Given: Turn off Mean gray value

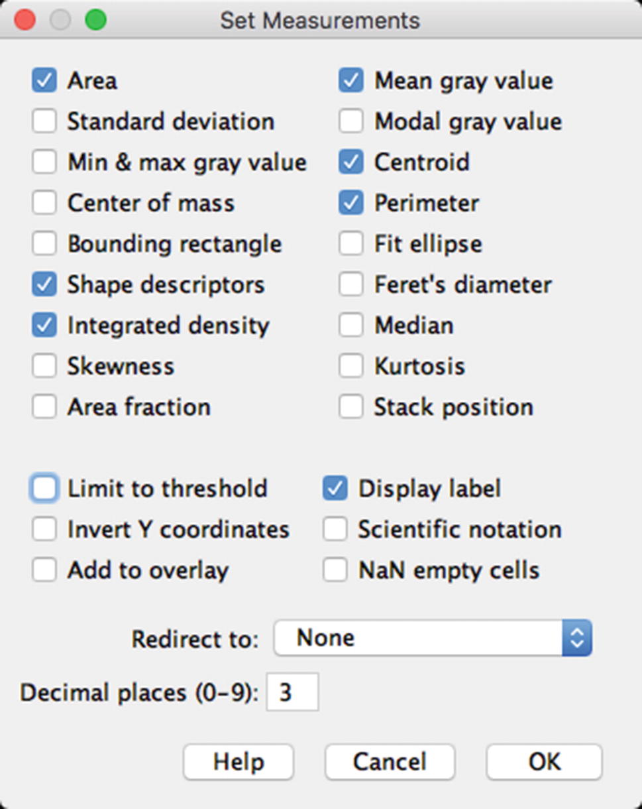Looking at the screenshot, I should point(351,81).
